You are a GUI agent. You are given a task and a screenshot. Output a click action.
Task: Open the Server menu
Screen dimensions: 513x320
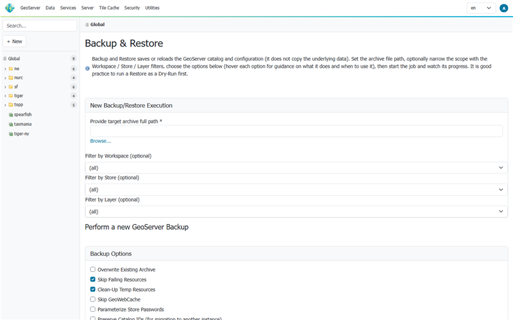[x=87, y=8]
